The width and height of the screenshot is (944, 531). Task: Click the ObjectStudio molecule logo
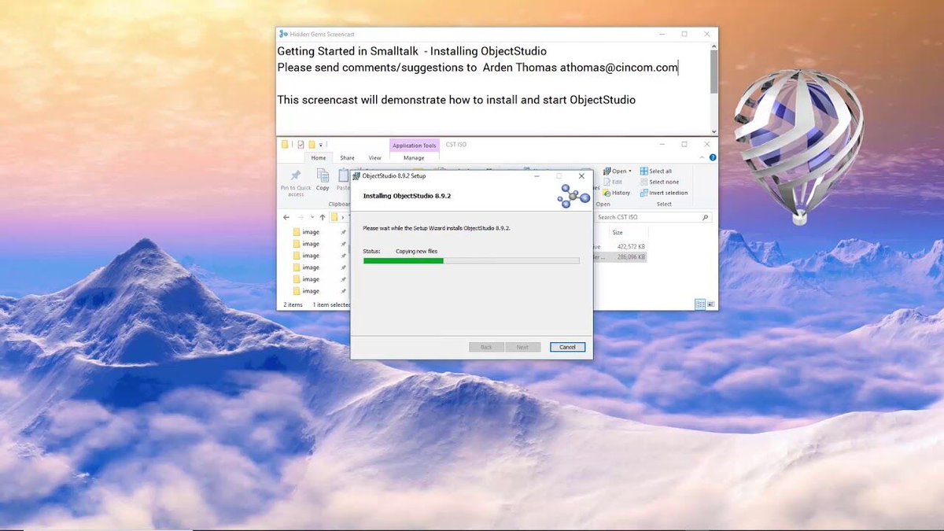click(573, 195)
